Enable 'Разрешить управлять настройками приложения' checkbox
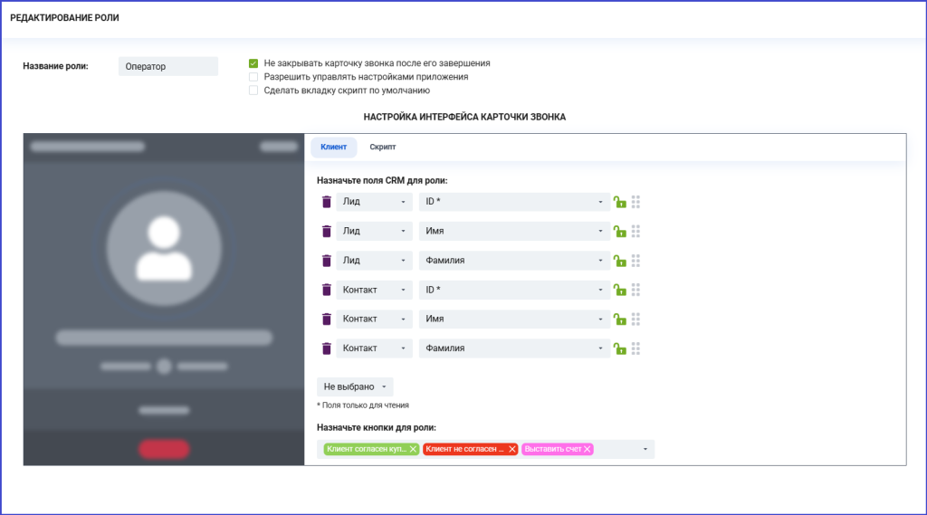Viewport: 927px width, 515px height. pos(253,77)
